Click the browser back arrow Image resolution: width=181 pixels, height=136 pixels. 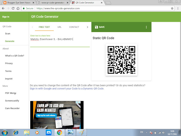(3, 8)
